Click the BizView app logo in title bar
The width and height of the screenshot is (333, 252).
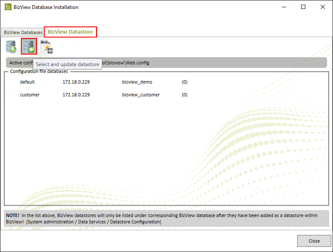[8, 7]
